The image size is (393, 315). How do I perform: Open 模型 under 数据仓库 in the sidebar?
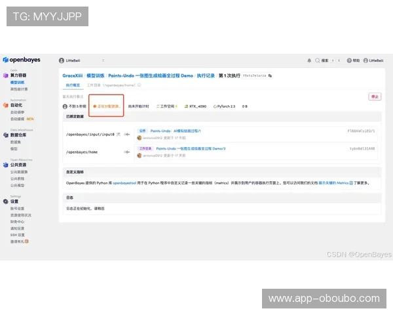coord(14,149)
